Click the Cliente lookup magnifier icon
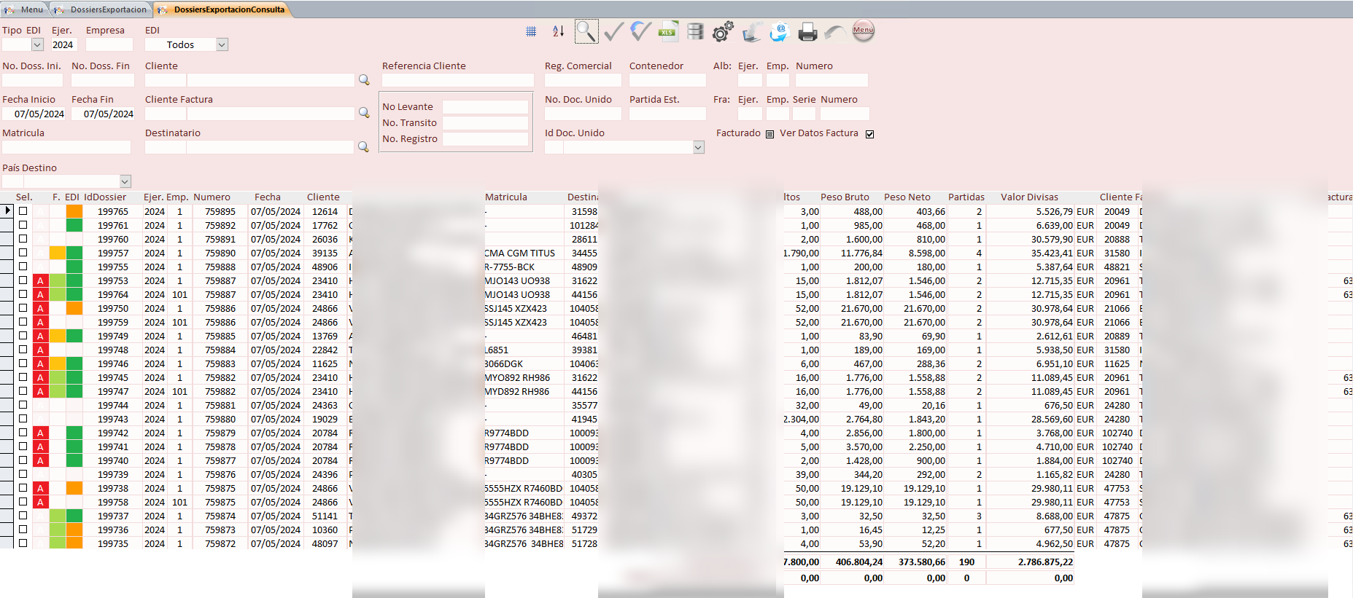 [x=364, y=80]
